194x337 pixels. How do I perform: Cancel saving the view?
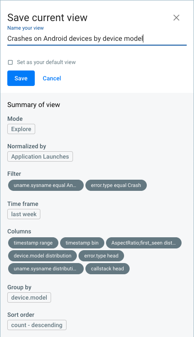point(52,78)
